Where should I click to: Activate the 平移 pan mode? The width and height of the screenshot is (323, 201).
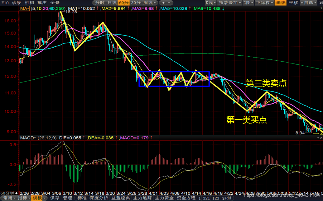(x=293, y=3)
